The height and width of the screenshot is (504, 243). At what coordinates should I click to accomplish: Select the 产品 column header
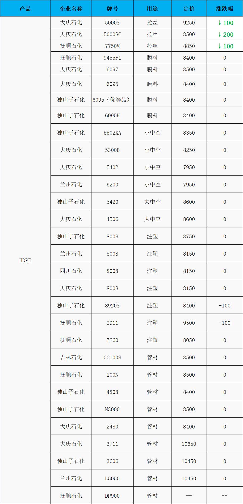point(25,9)
